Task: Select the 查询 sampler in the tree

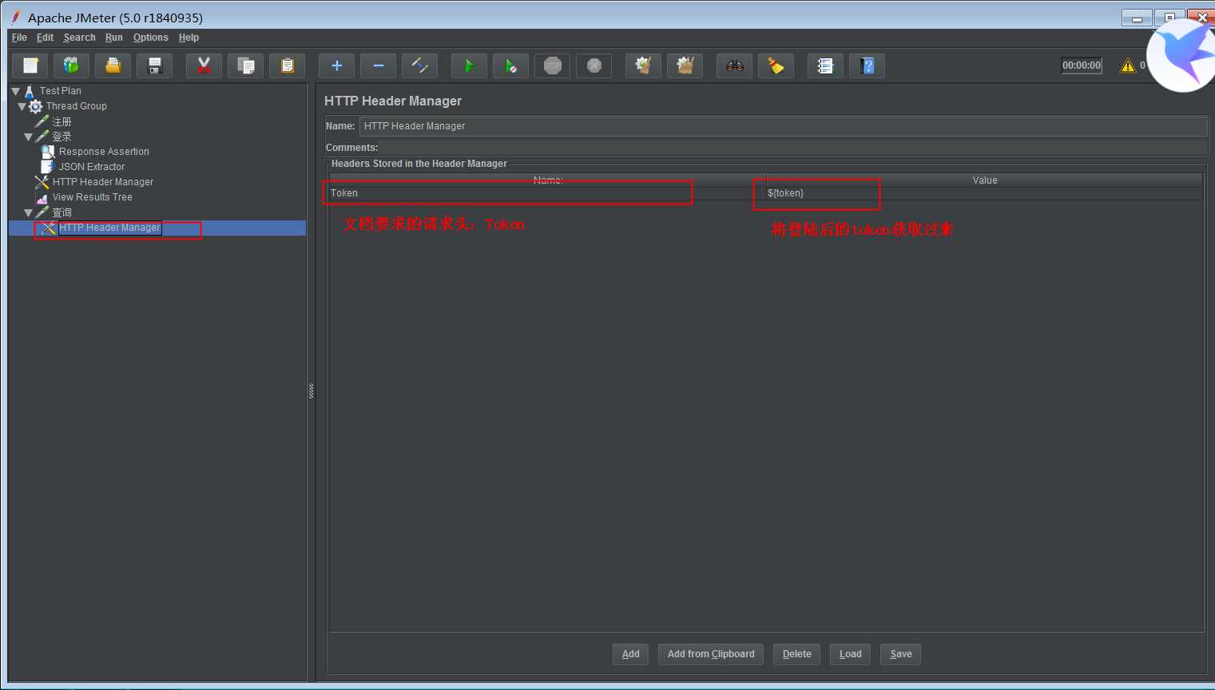Action: pyautogui.click(x=62, y=212)
